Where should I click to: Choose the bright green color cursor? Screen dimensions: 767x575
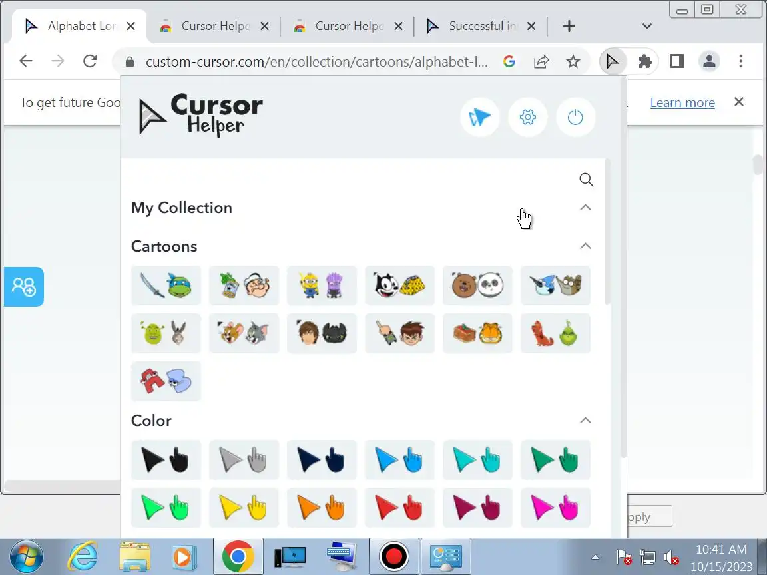166,508
